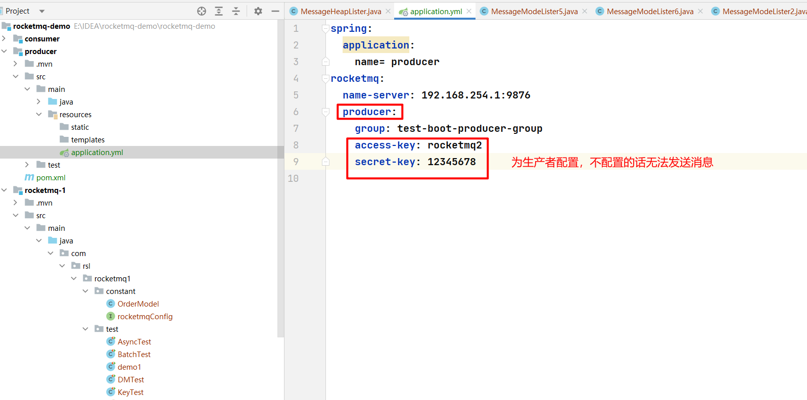
Task: Select the AsyncTest class
Action: (134, 342)
